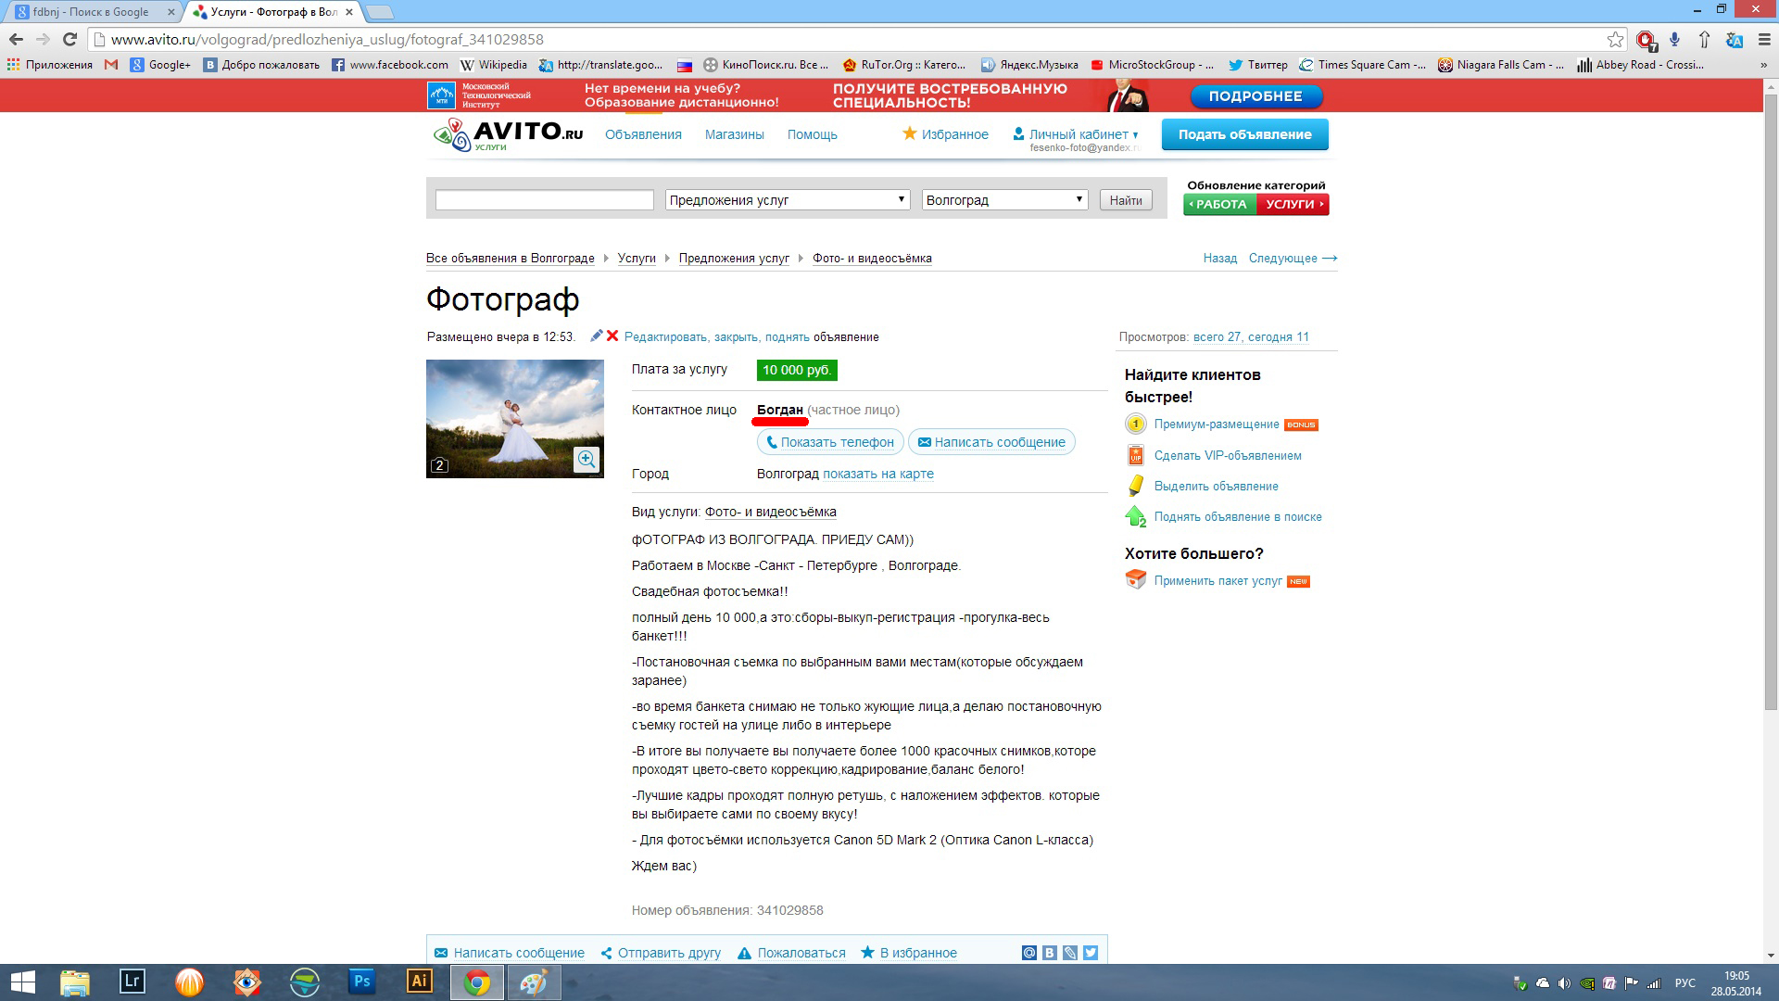Click 'показать на карте' link
This screenshot has height=1001, width=1779.
(x=877, y=474)
